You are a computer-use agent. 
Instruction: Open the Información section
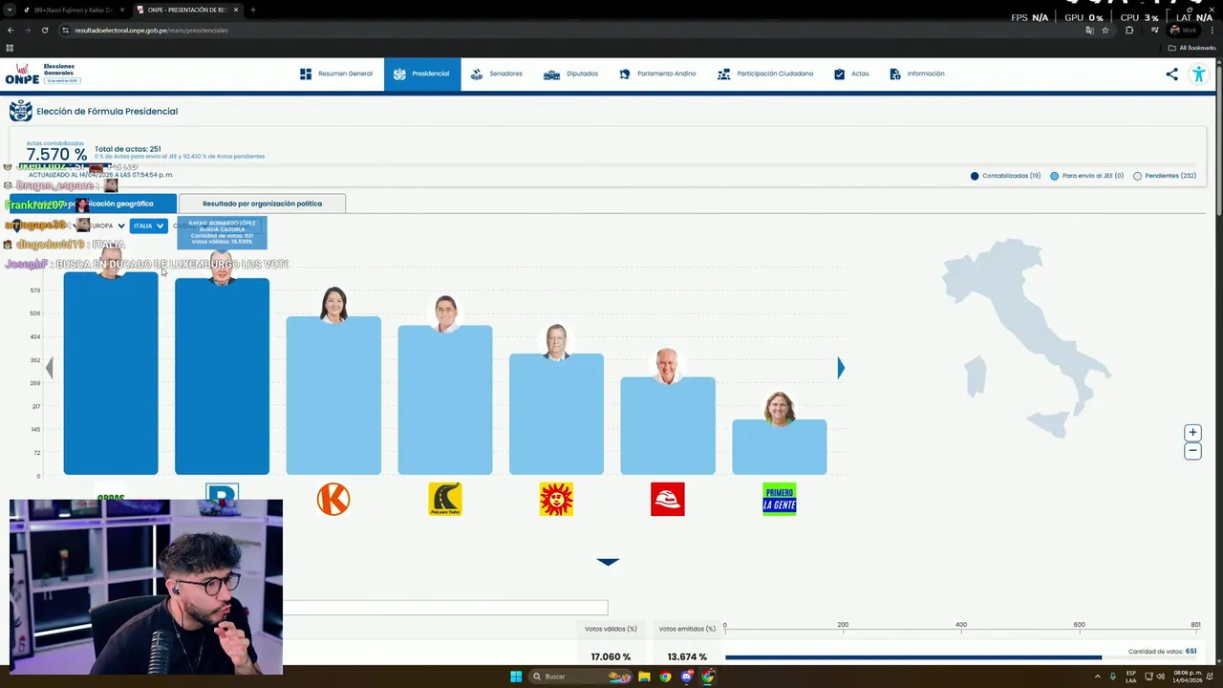[916, 74]
